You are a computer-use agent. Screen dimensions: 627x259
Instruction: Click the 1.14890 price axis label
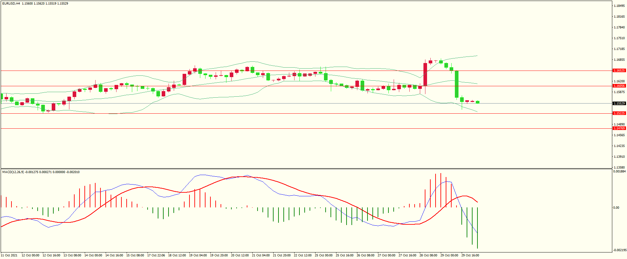point(619,124)
